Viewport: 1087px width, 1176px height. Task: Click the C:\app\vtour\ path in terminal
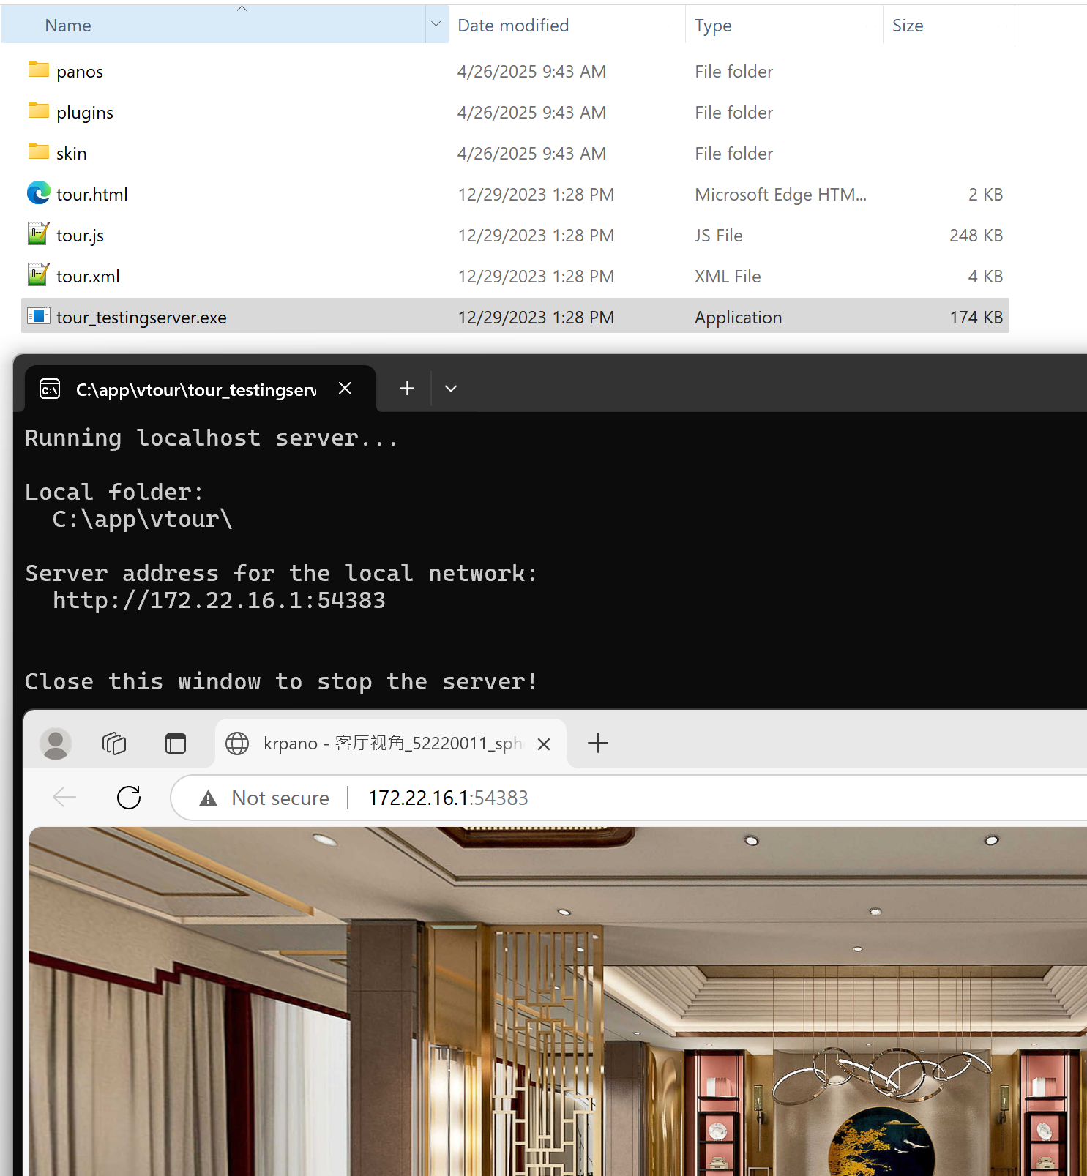143,520
